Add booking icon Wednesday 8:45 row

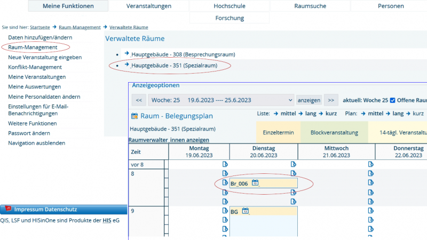click(x=370, y=202)
